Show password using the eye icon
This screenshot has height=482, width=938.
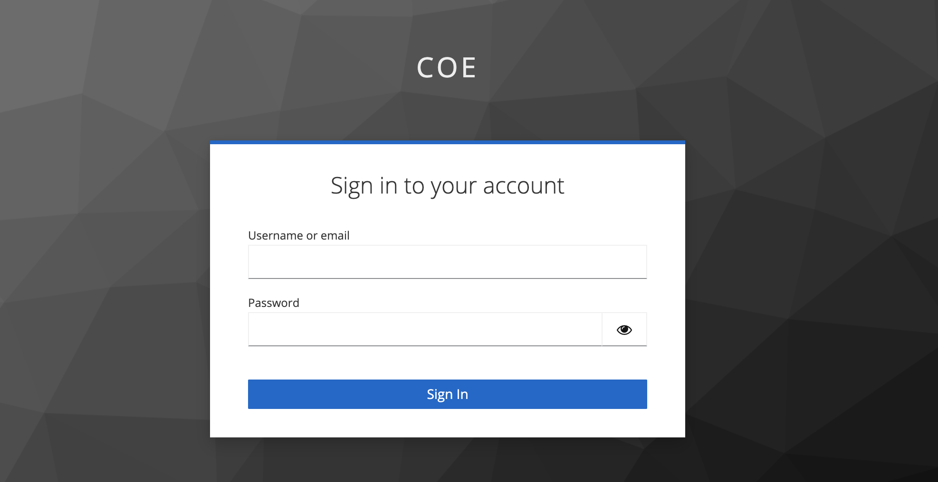pyautogui.click(x=624, y=330)
